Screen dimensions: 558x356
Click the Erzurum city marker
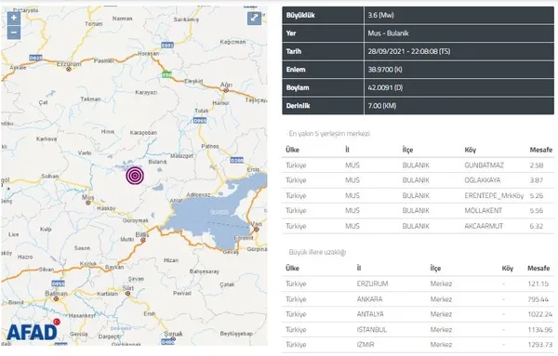69,70
